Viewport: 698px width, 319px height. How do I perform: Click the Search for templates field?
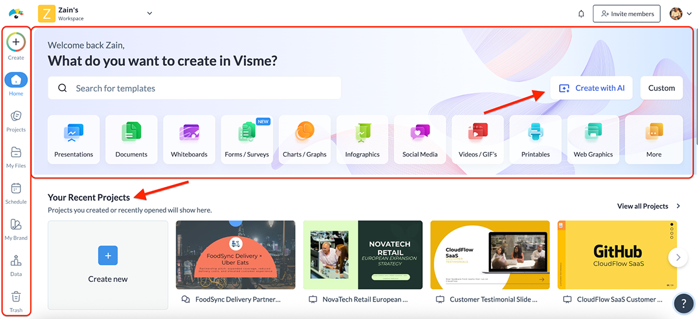click(194, 88)
